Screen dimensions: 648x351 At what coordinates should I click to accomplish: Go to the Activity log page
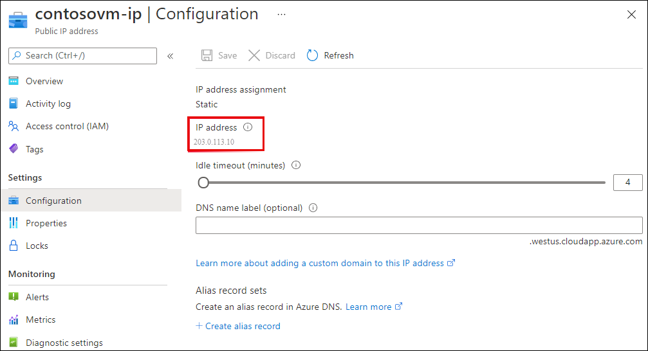click(x=48, y=104)
